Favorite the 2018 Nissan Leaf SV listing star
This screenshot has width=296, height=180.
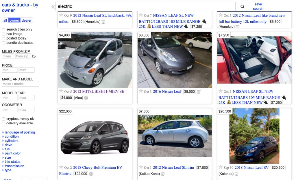click(221, 167)
